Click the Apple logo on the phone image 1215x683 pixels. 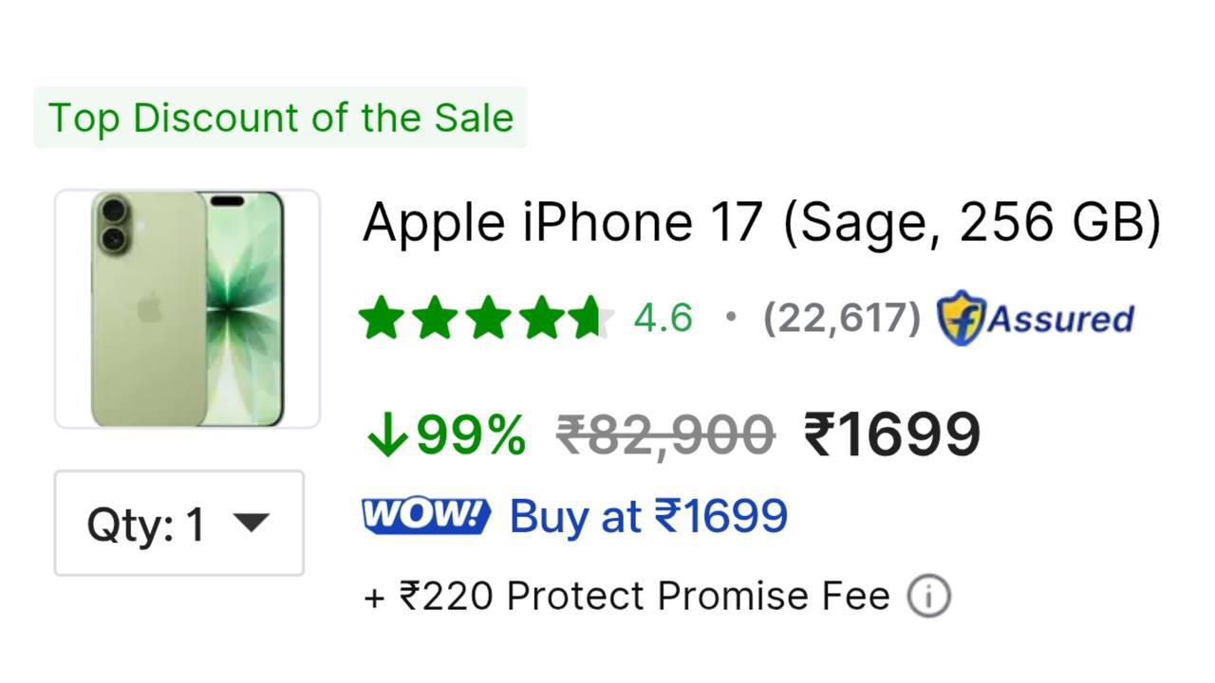click(x=150, y=308)
